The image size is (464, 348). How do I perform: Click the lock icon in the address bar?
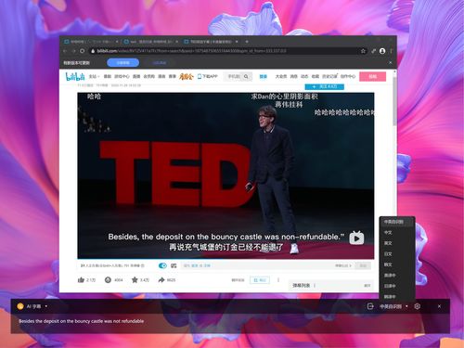coord(93,51)
